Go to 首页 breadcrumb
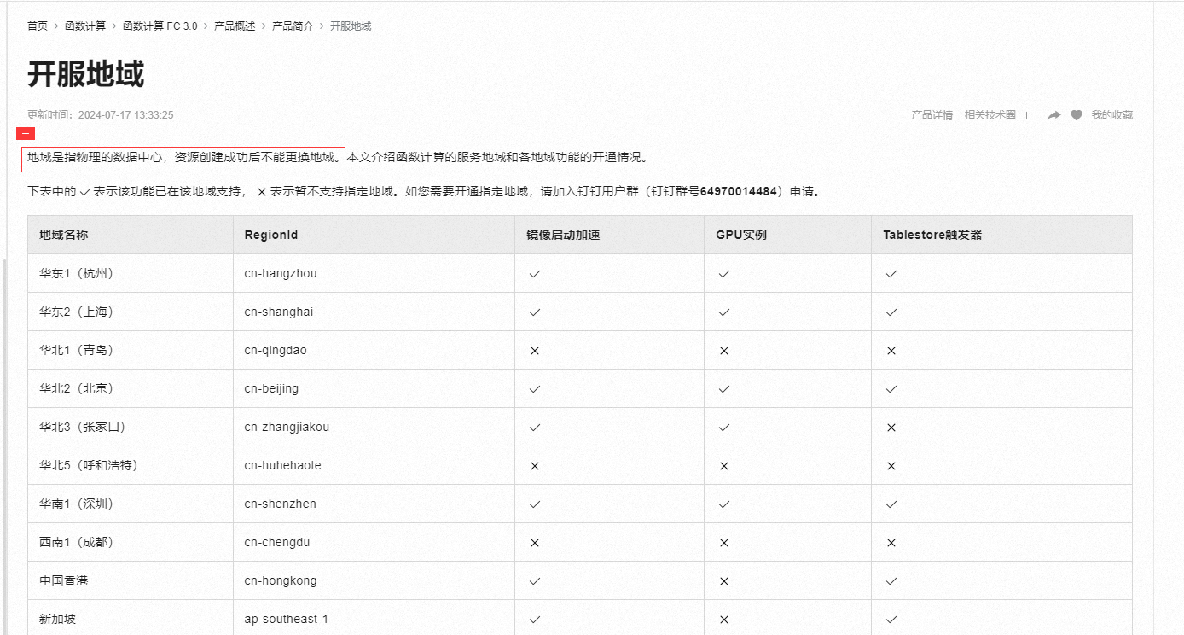This screenshot has height=635, width=1184. [x=38, y=26]
